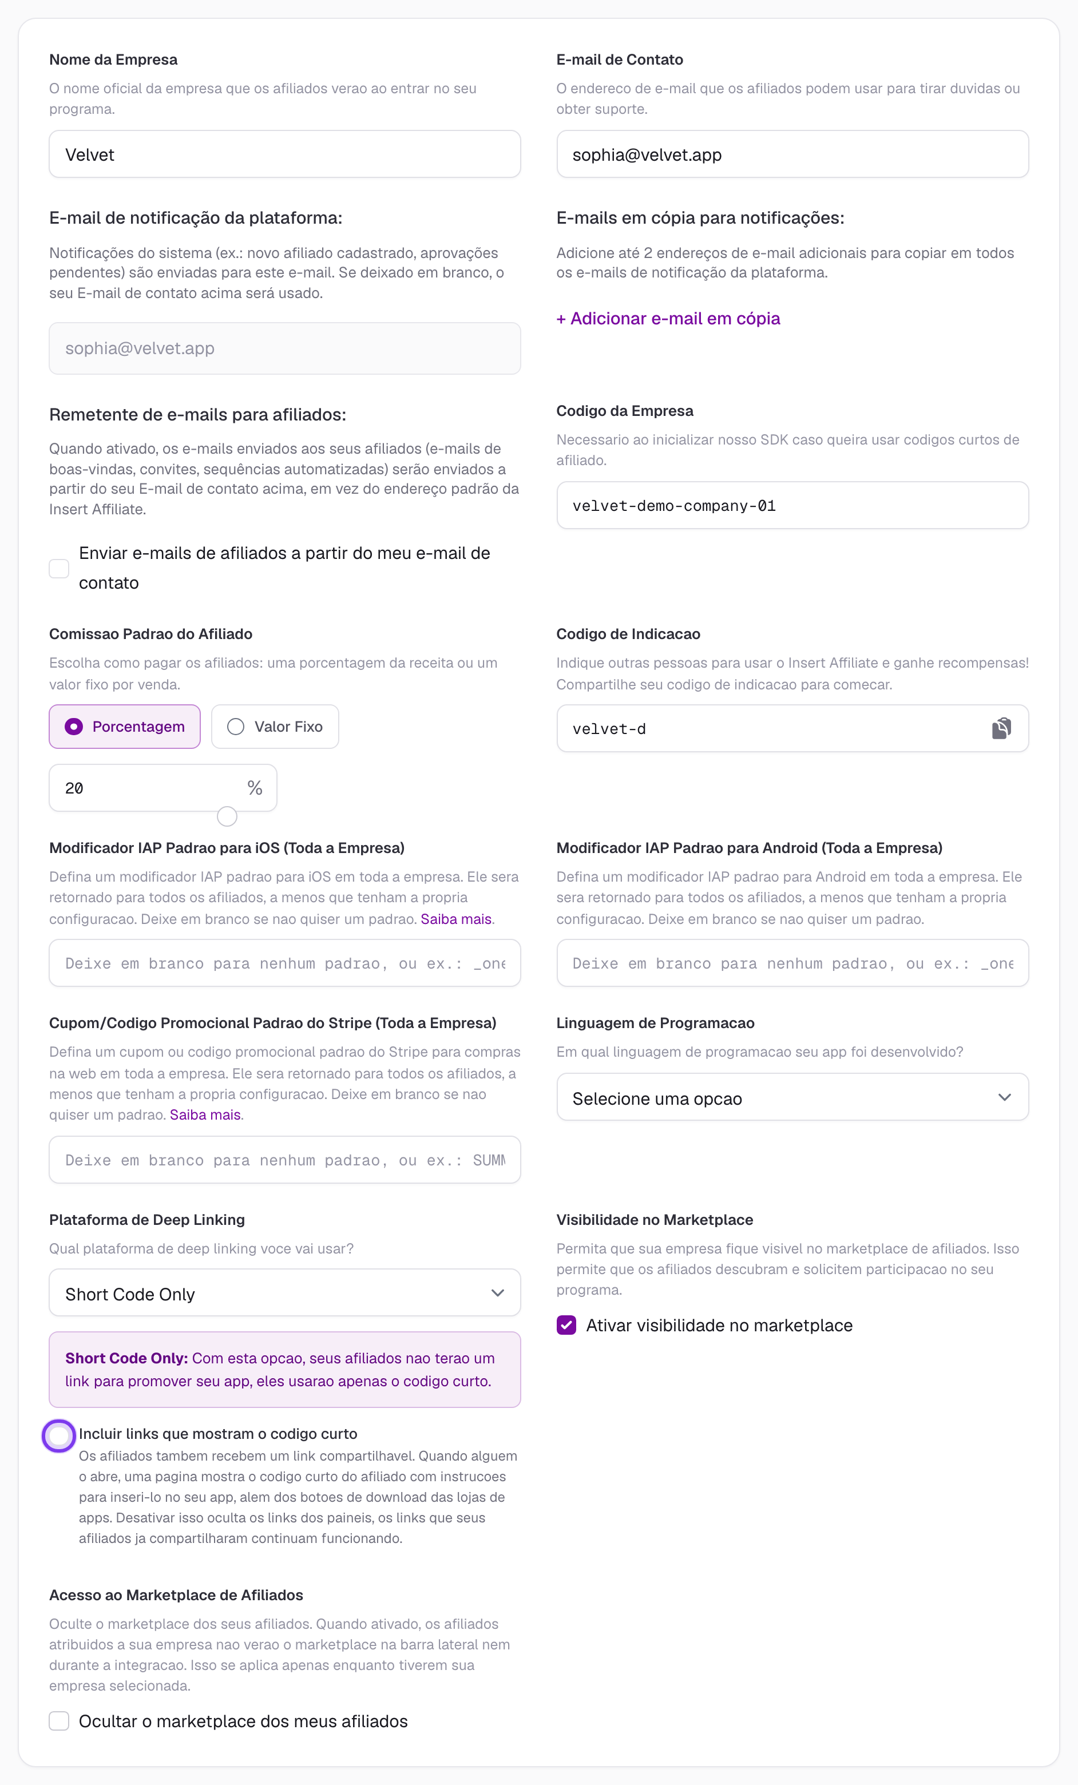Click the Nome da Empresa field with Velvet

[x=285, y=154]
